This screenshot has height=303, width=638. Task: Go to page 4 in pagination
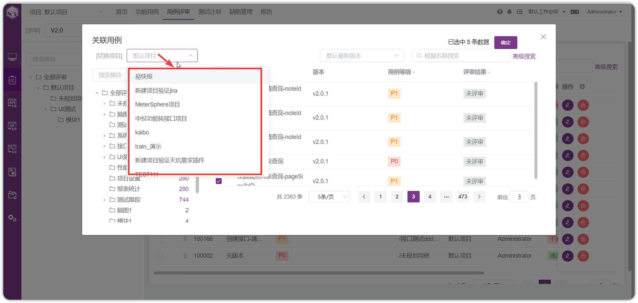430,197
